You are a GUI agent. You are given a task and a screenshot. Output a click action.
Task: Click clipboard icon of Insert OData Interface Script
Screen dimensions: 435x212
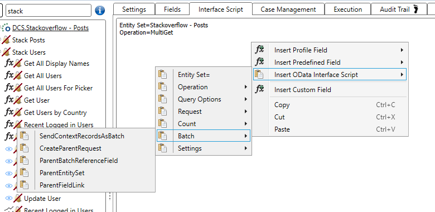259,74
